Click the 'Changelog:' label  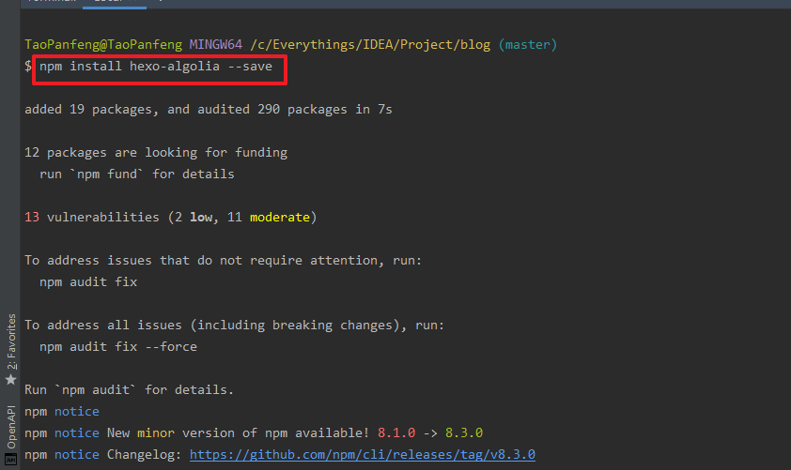[x=145, y=454]
